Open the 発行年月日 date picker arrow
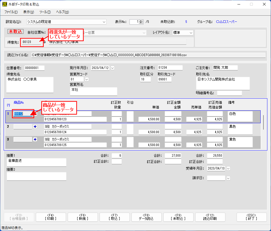The height and width of the screenshot is (231, 271). [112, 68]
